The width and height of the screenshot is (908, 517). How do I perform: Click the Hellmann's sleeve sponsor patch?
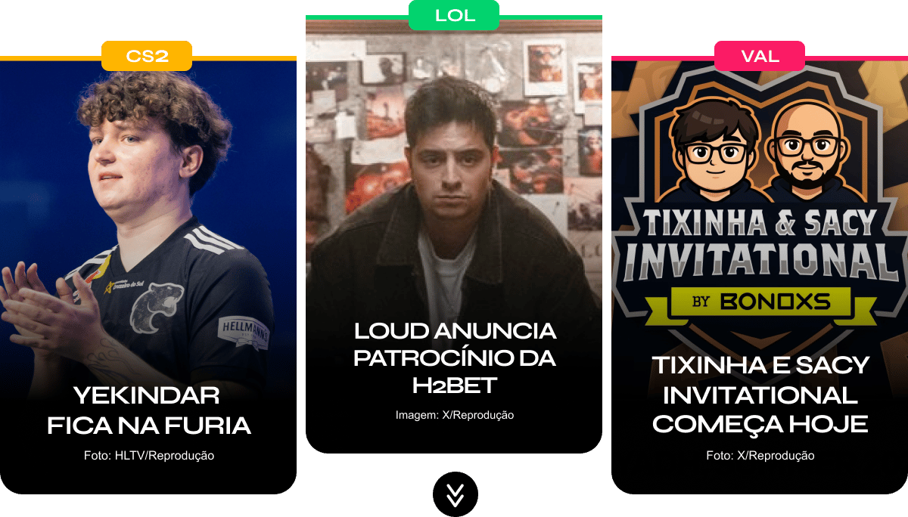[244, 333]
